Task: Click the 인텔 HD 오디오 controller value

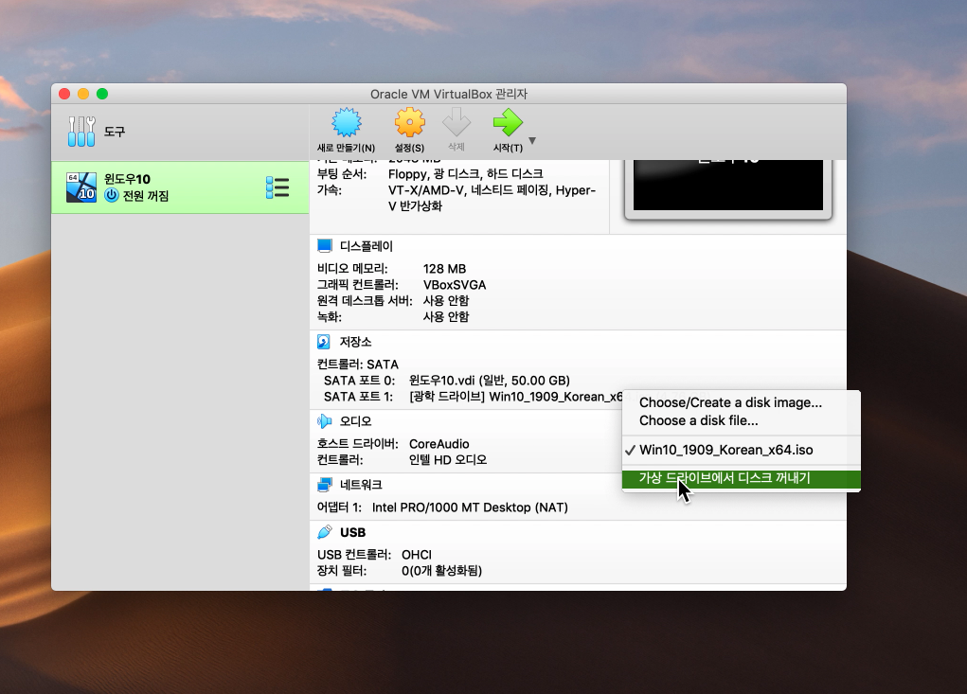Action: tap(448, 460)
